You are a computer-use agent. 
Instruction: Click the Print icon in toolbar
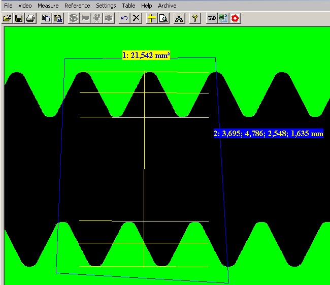click(30, 18)
